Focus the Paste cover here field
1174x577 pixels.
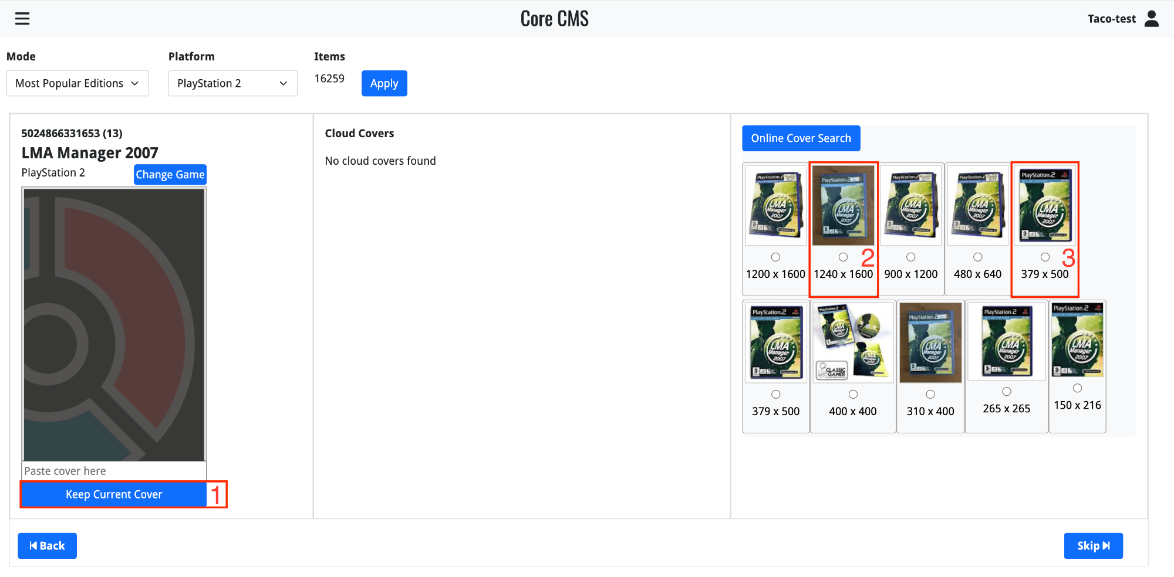coord(114,471)
